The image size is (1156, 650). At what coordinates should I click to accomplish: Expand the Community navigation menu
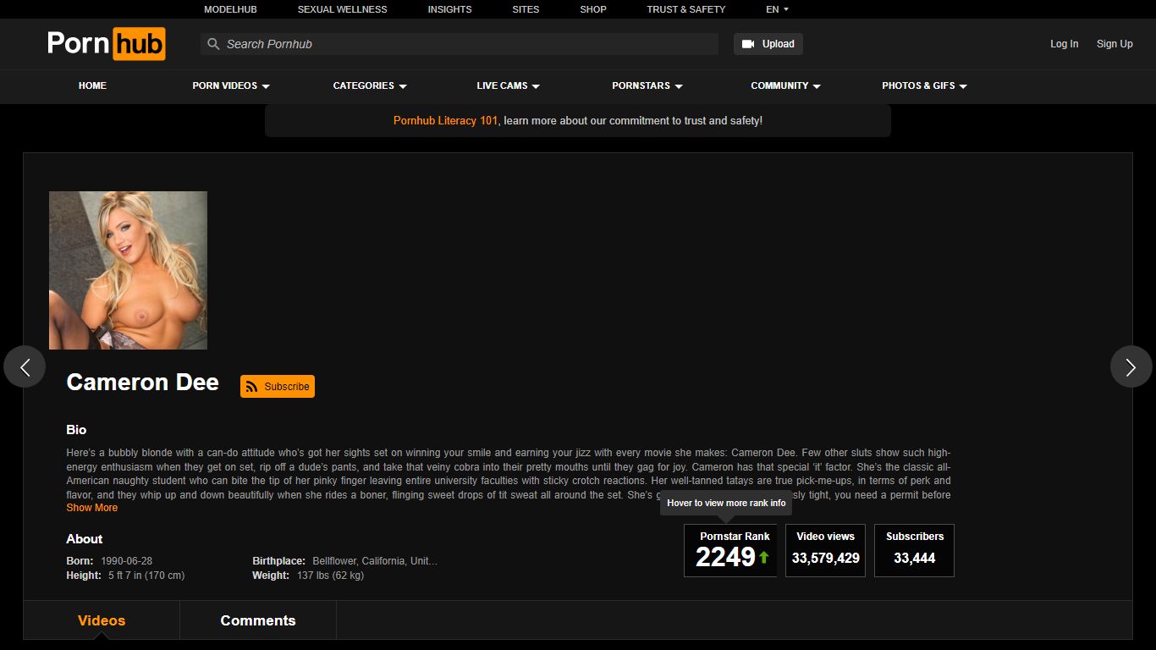click(x=785, y=85)
